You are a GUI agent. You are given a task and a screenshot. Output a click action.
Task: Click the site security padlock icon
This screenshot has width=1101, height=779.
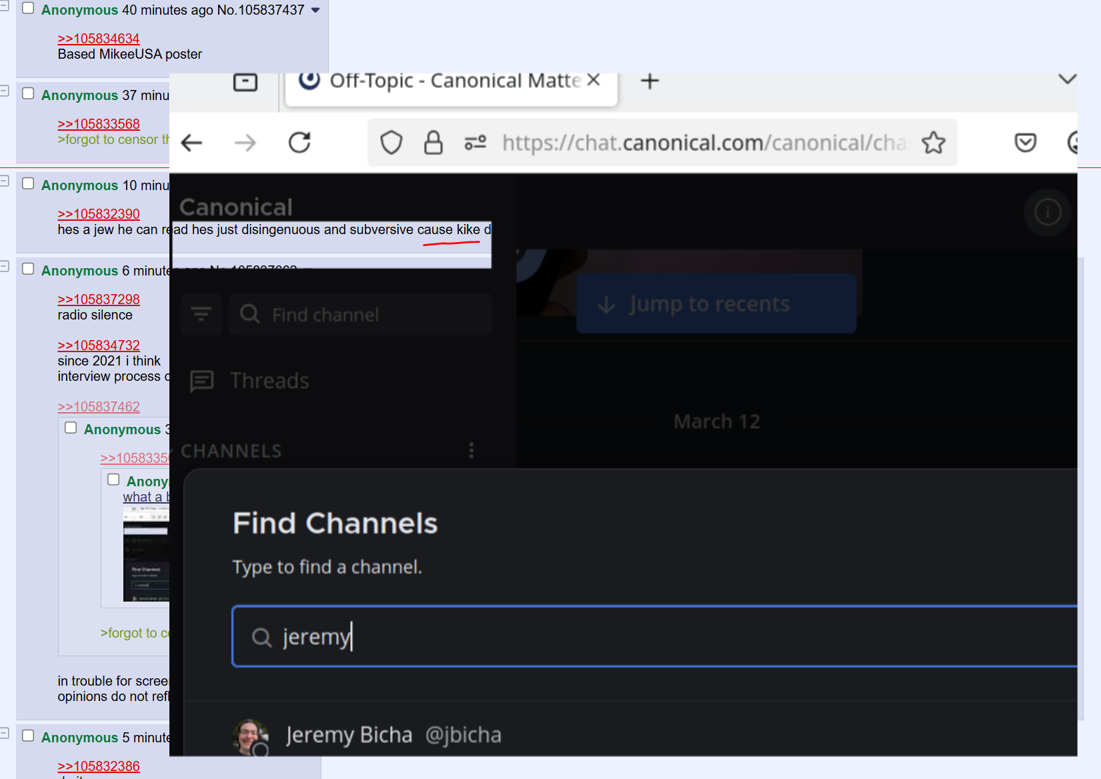pos(433,142)
